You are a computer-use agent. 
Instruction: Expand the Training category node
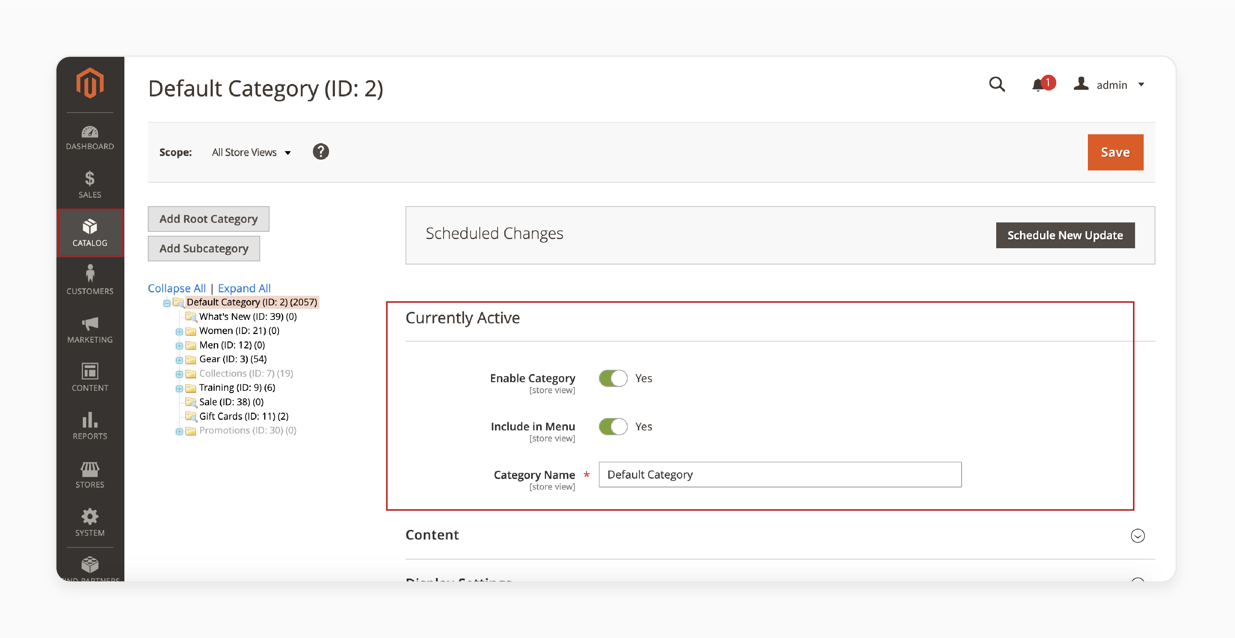[x=179, y=388]
